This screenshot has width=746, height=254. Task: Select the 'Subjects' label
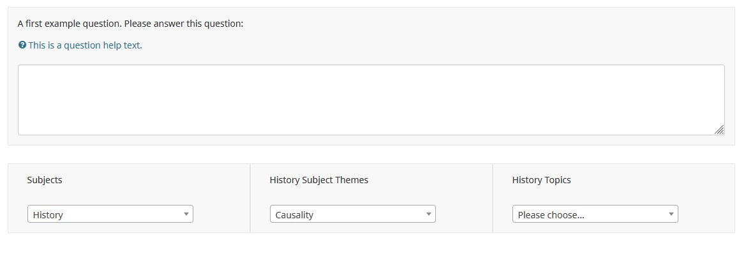[x=45, y=180]
